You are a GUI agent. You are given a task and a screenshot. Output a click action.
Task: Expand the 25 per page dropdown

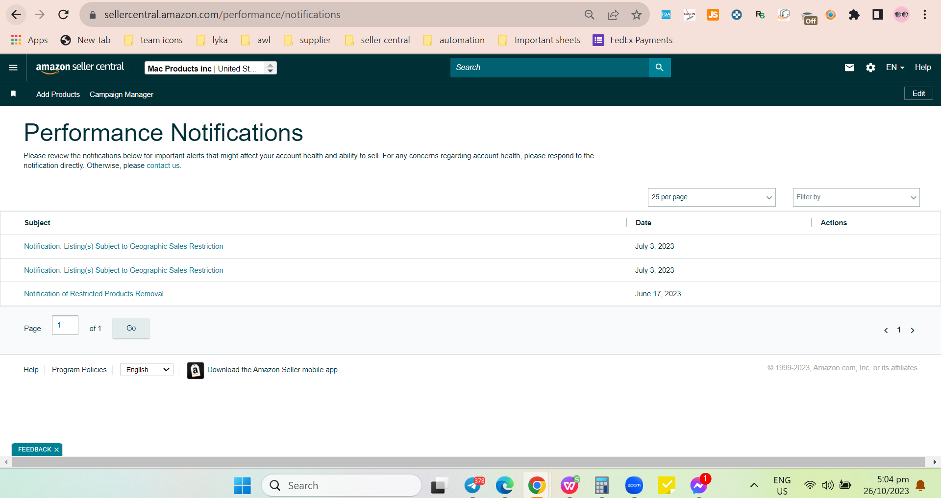[x=712, y=197]
